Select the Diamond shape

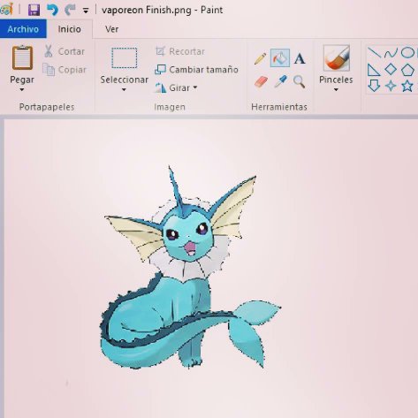pyautogui.click(x=391, y=70)
